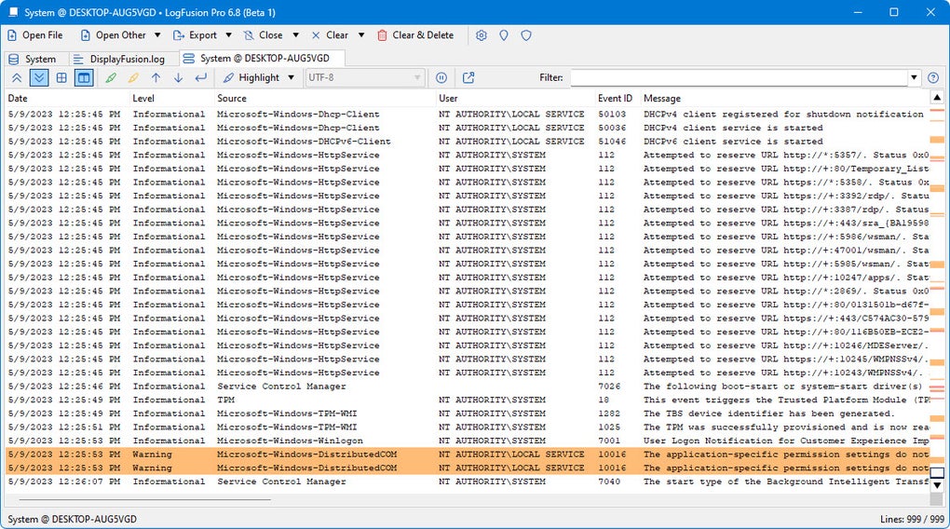The width and height of the screenshot is (950, 529).
Task: Click the up arrow to previous highlight
Action: 156,77
